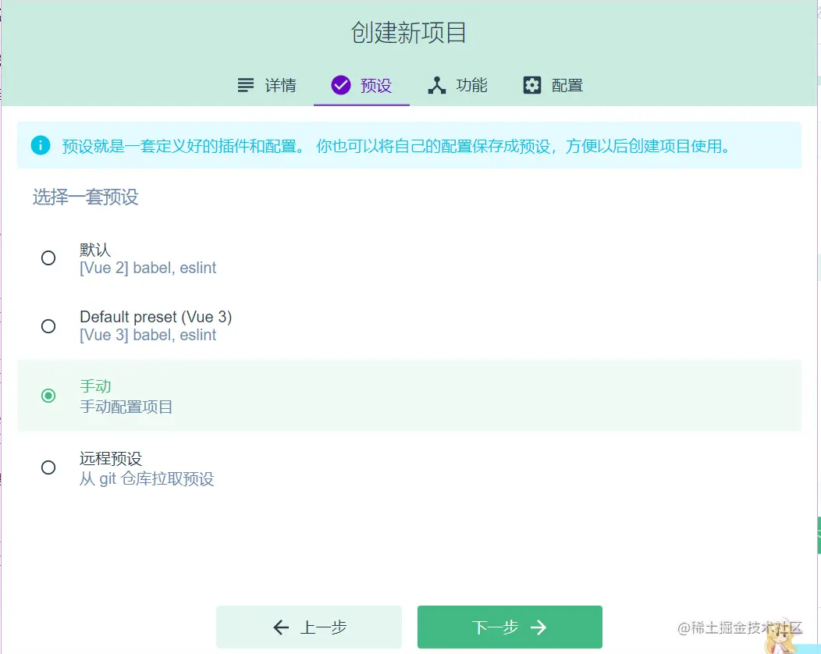Click 上一步 button to go back
The image size is (821, 654).
click(x=309, y=627)
